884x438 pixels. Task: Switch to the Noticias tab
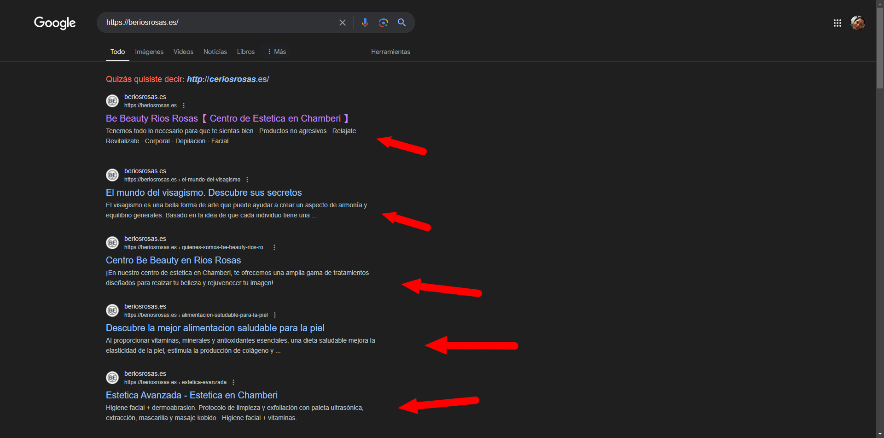[215, 52]
